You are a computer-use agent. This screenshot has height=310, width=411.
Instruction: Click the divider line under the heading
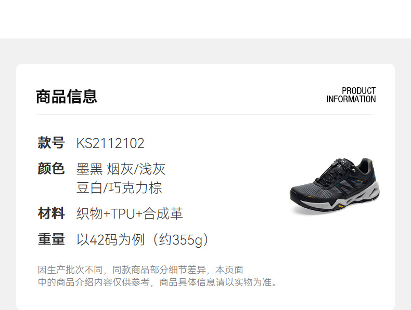tap(205, 114)
